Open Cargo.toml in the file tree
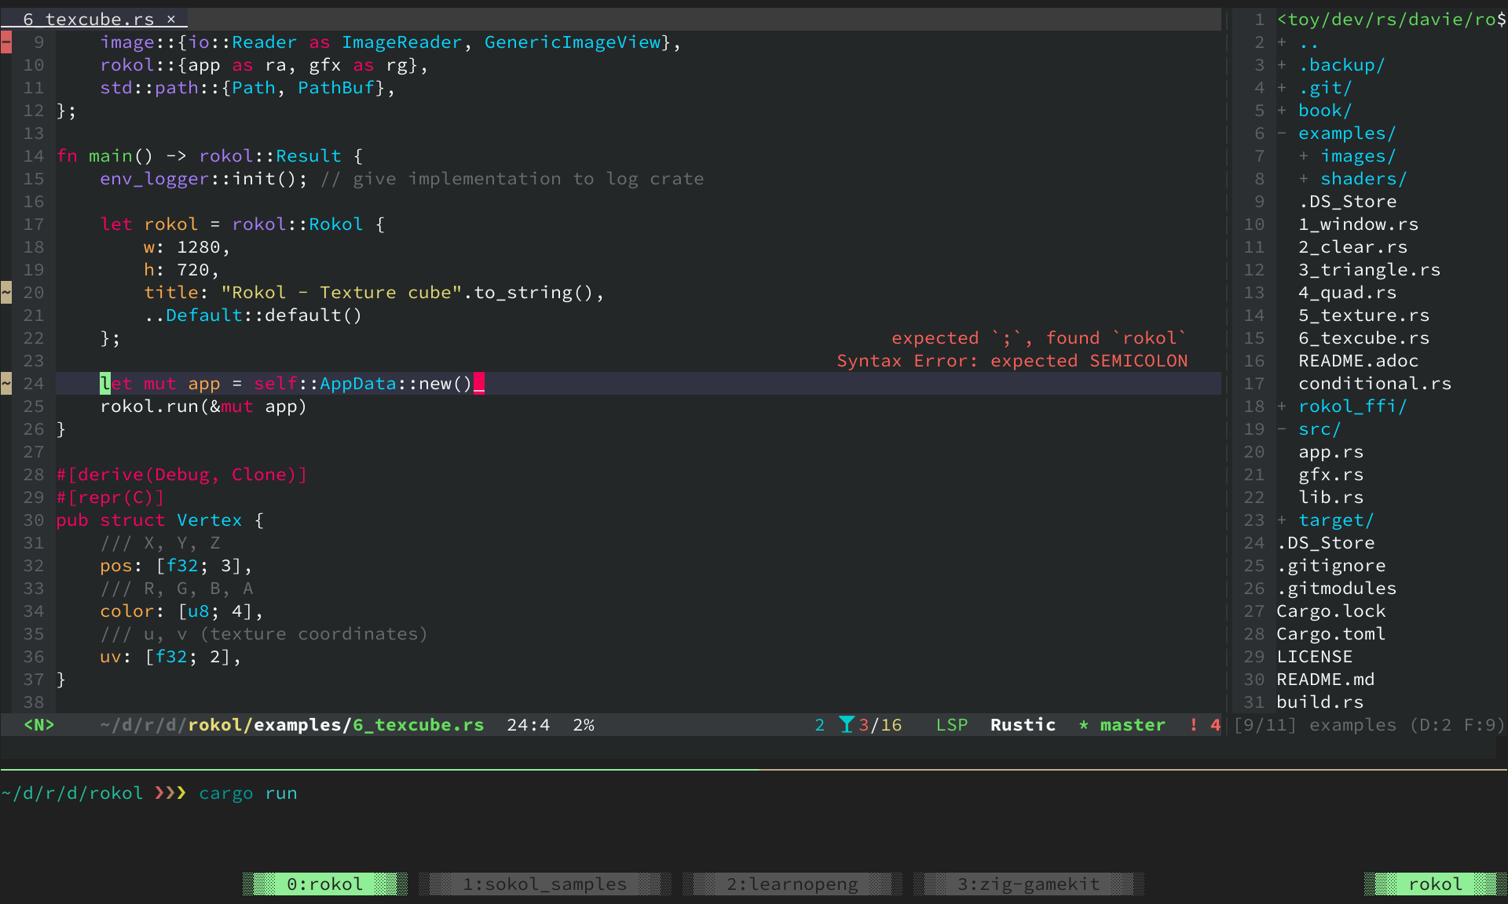 click(x=1330, y=634)
